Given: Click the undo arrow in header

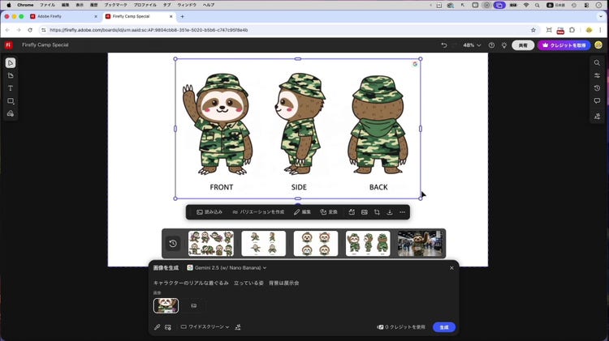Looking at the screenshot, I should [x=443, y=45].
